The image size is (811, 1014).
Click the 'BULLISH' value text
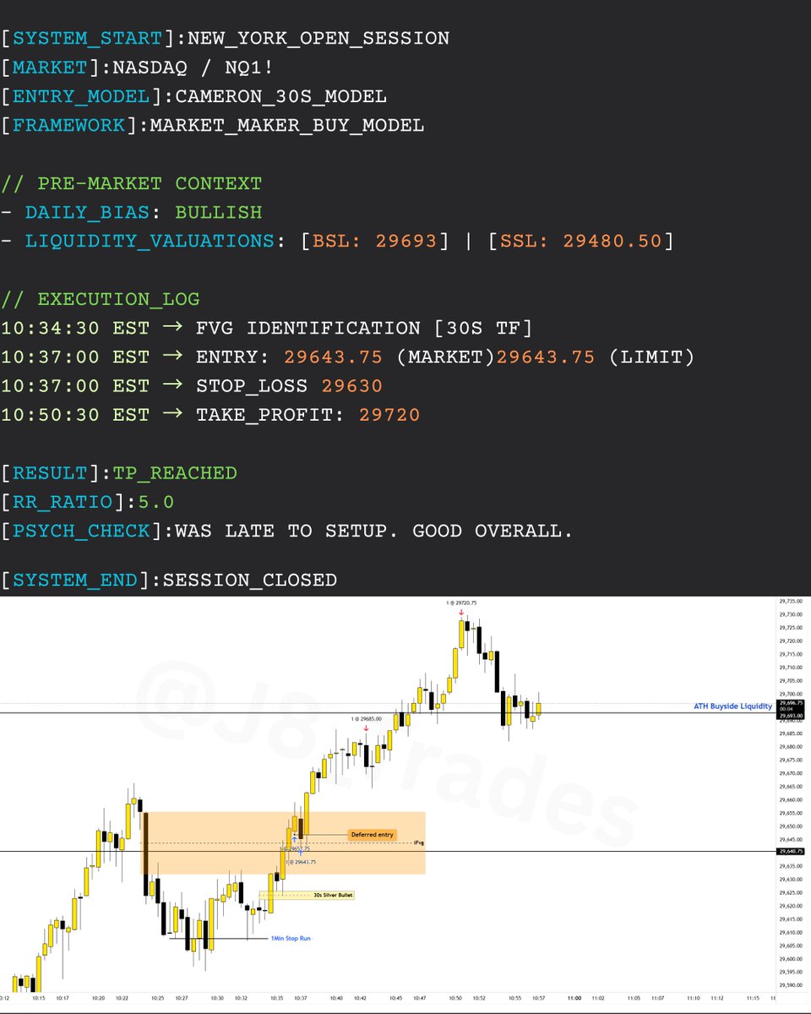point(219,212)
